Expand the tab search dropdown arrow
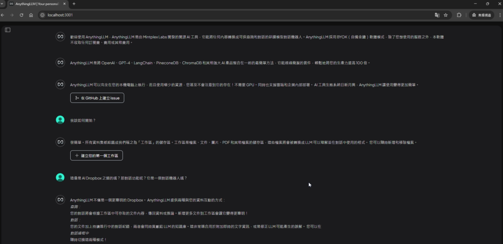 [1, 4]
